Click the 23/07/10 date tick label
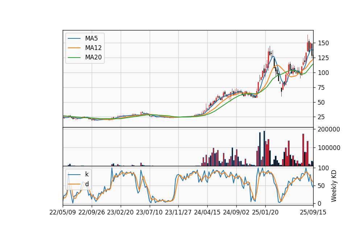The width and height of the screenshot is (348, 250). point(149,212)
